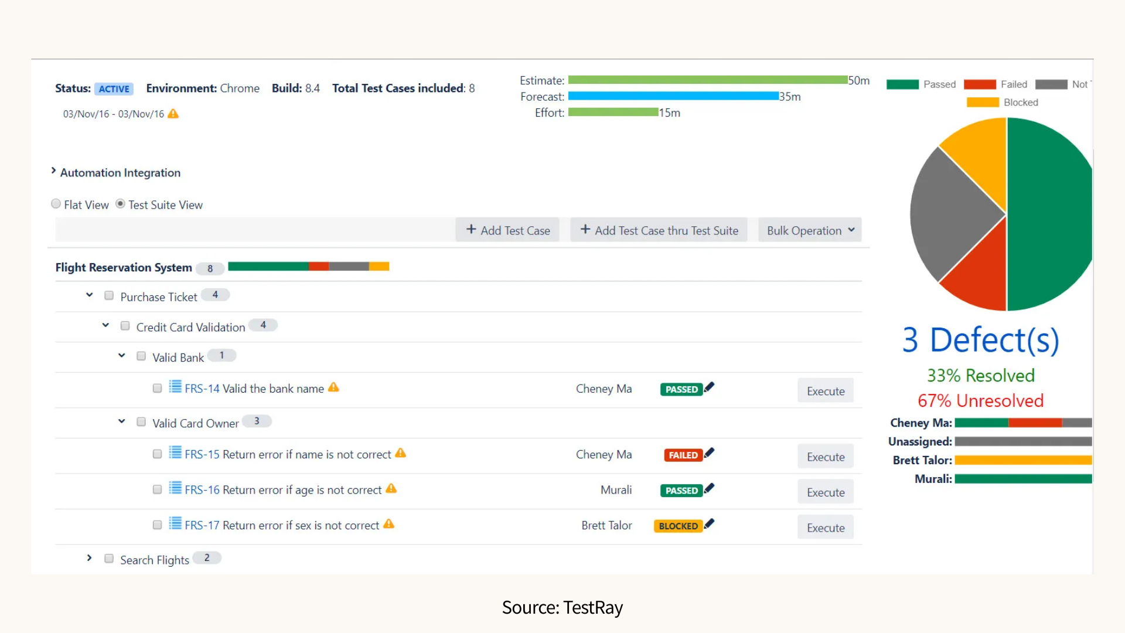
Task: Open the Bulk Operation dropdown
Action: click(x=810, y=230)
